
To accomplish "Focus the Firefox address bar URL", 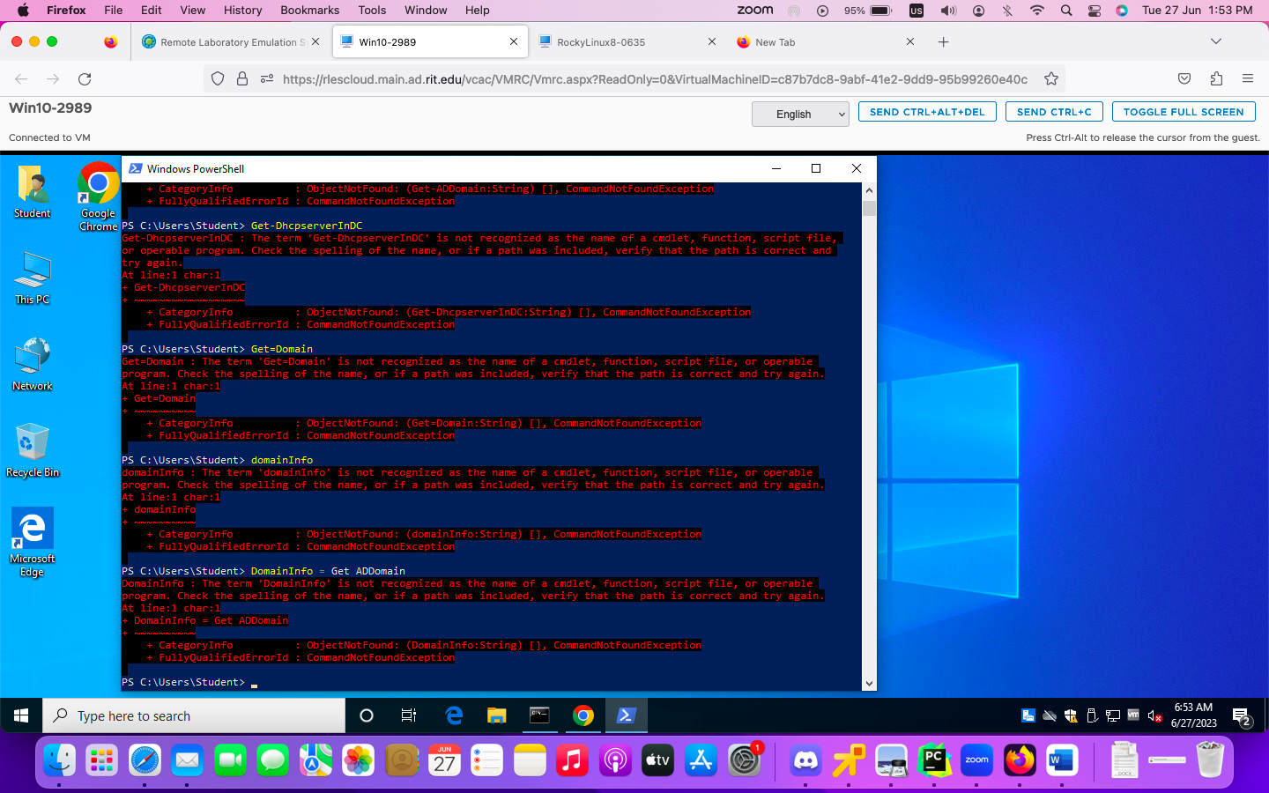I will tap(655, 79).
